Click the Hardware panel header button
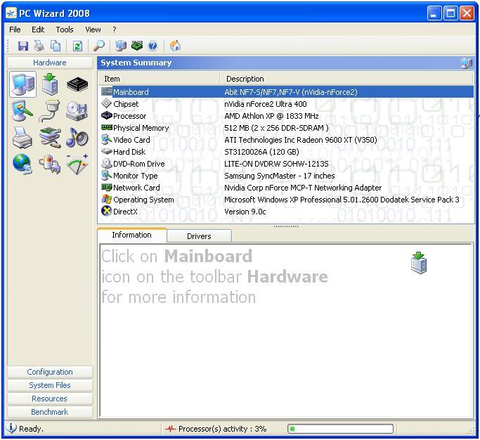The height and width of the screenshot is (440, 480). click(50, 63)
